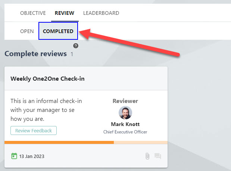This screenshot has height=171, width=231.
Task: Show the OPEN reviews sub-tab
Action: 27,31
